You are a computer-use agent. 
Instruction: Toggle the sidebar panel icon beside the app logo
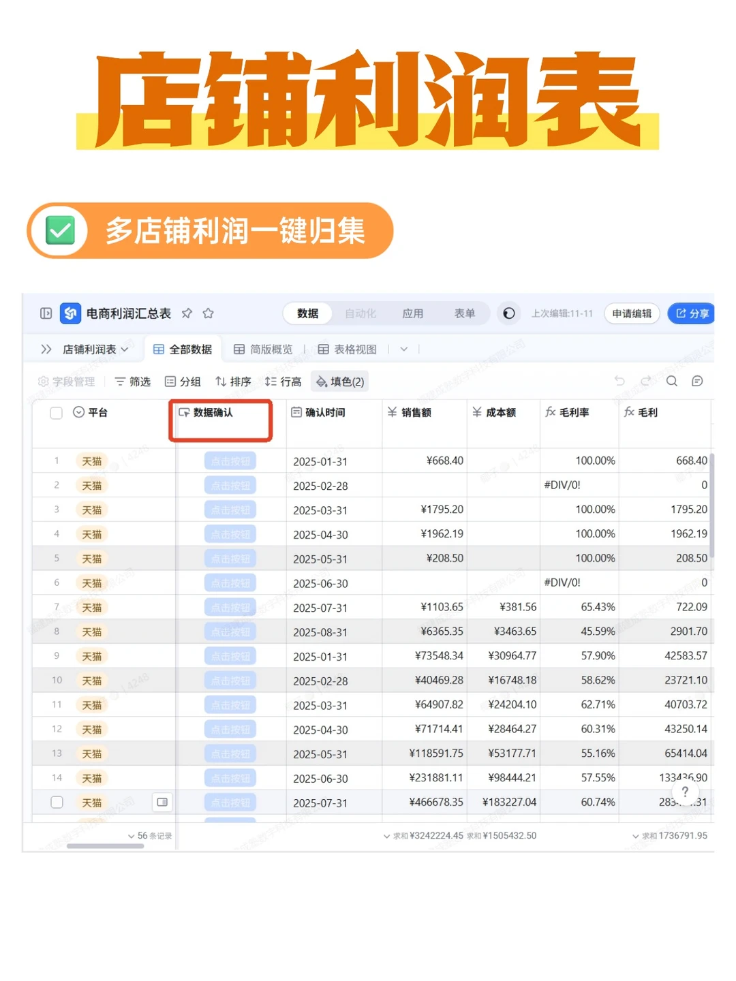click(46, 313)
